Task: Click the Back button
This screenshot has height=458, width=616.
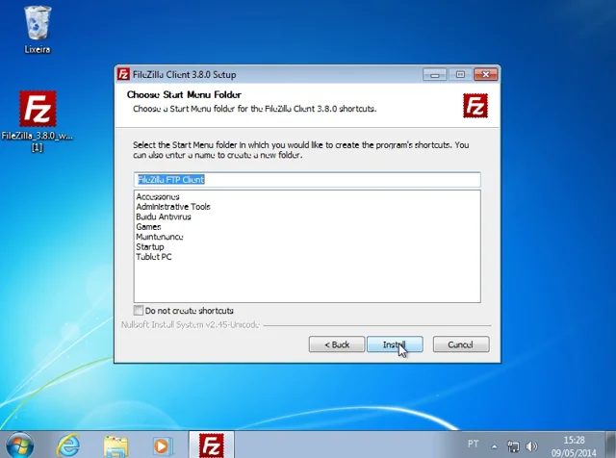Action: tap(337, 344)
